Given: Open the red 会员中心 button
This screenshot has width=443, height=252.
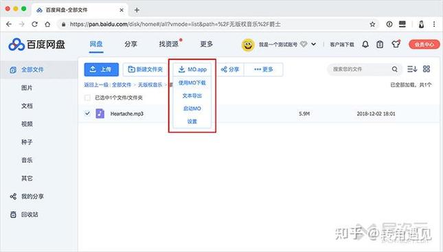Looking at the screenshot, I should pyautogui.click(x=424, y=45).
